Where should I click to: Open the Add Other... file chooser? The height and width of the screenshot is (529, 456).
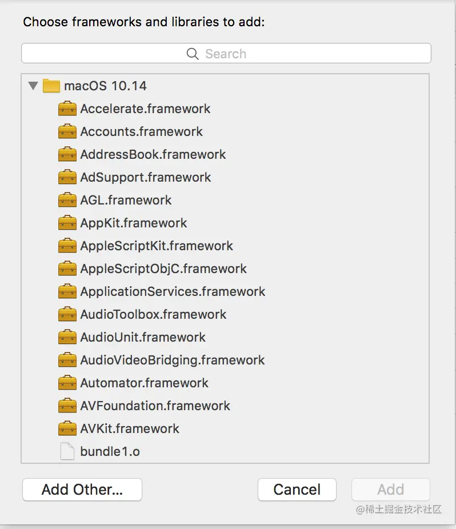point(82,490)
